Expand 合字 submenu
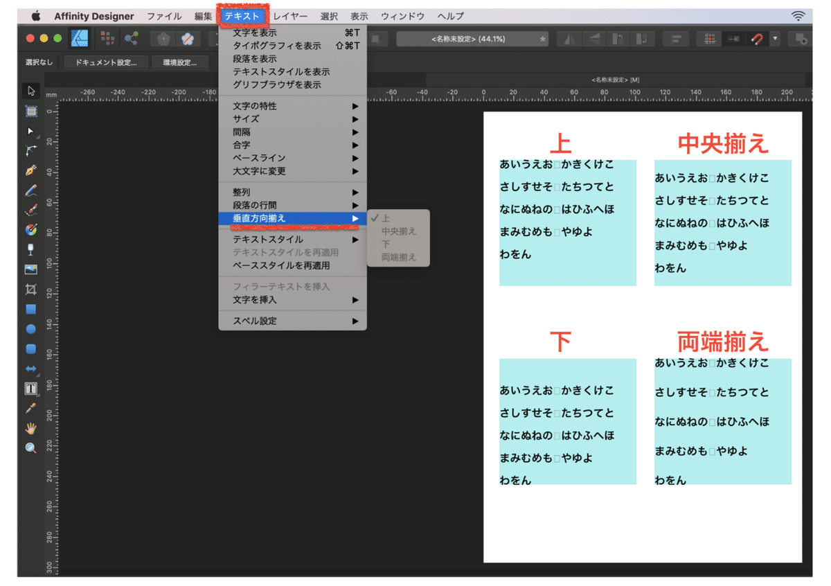 (292, 145)
